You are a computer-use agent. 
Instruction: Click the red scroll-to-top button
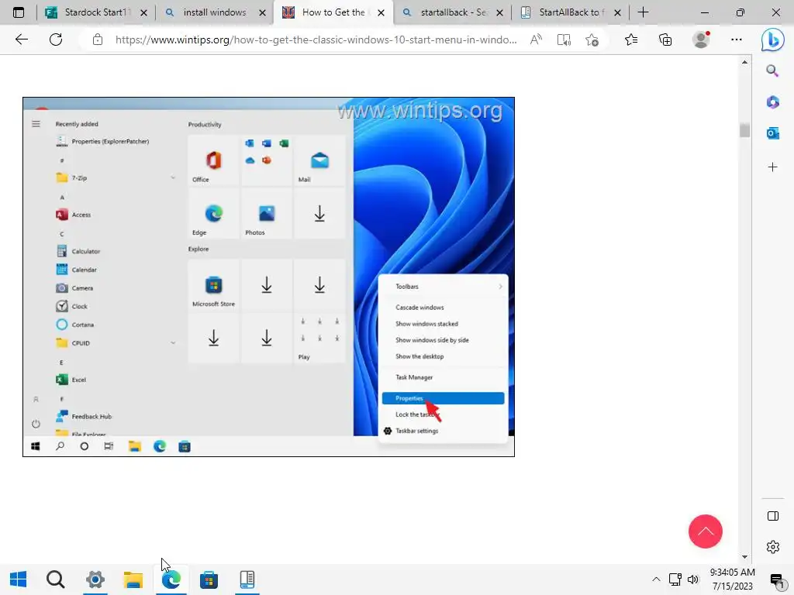[706, 531]
